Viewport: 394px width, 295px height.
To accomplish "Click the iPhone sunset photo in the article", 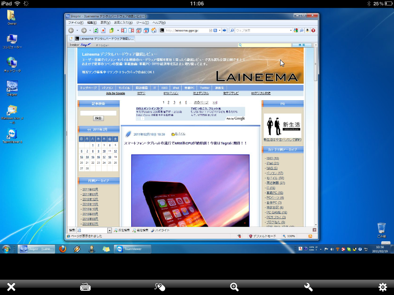I will click(x=190, y=191).
